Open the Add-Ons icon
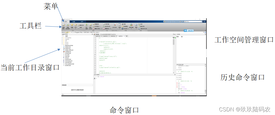Viewport: 275px width, 115px height. tap(131, 24)
